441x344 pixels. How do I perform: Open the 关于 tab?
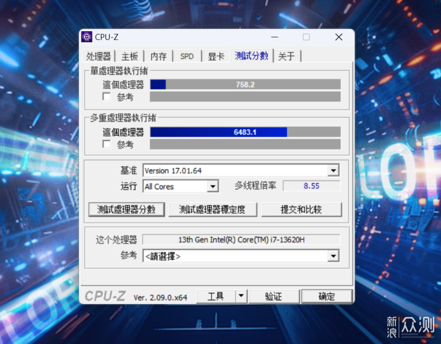(x=287, y=56)
